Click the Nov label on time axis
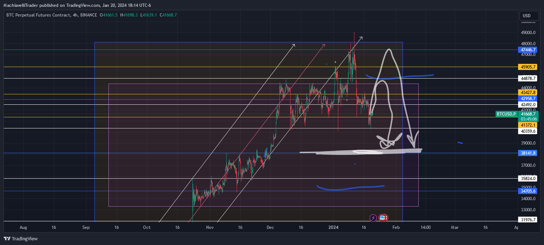Viewport: 544px width, 245px height. 210,227
